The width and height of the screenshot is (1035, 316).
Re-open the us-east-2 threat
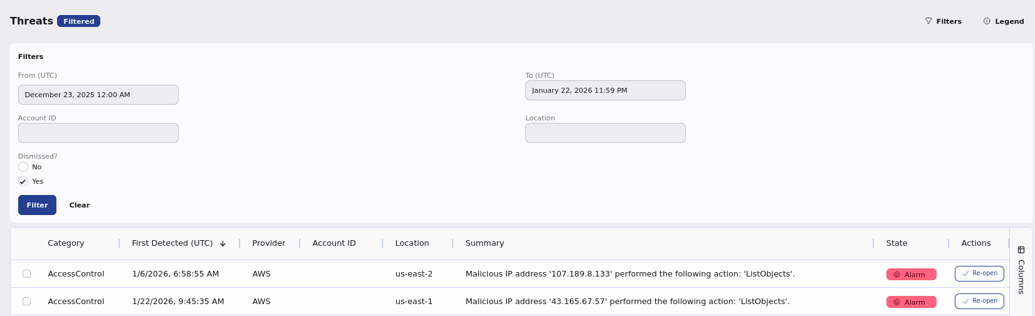pyautogui.click(x=979, y=274)
